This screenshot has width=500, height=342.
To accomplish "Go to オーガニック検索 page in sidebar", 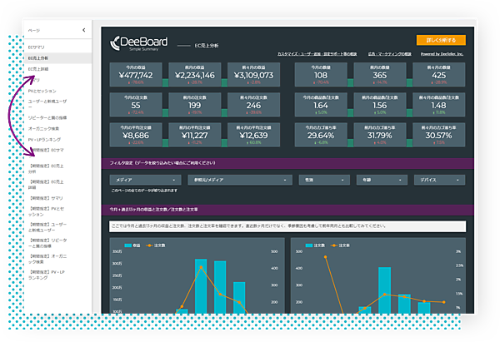I will pyautogui.click(x=46, y=128).
